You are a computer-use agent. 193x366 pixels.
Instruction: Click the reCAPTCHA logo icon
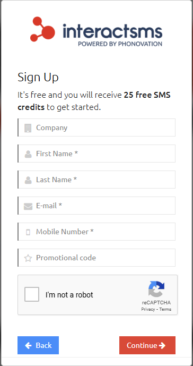156,289
